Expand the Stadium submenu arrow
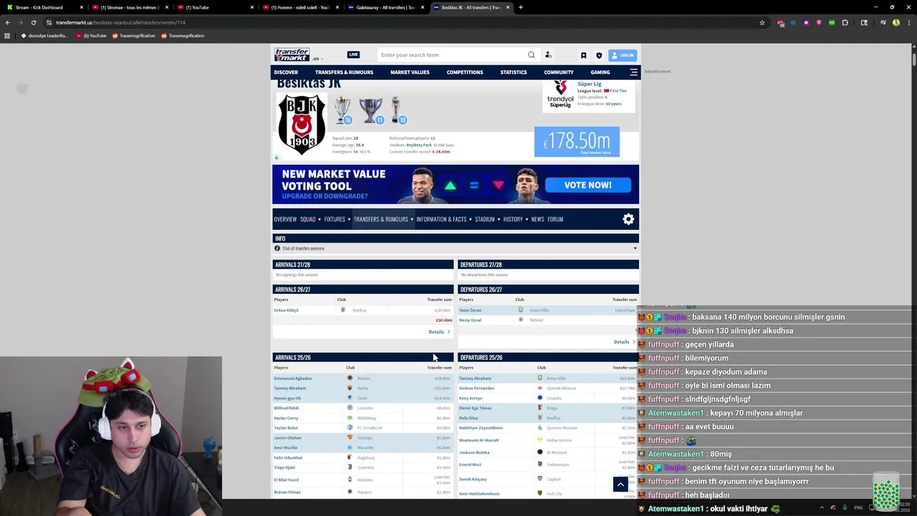The height and width of the screenshot is (516, 917). [499, 219]
